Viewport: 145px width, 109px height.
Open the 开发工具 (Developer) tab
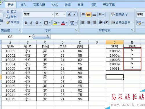109,5
